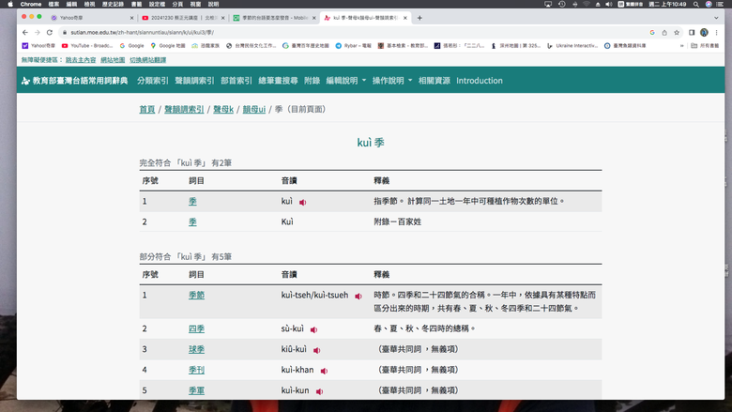Reload the current page
This screenshot has width=732, height=412.
(x=50, y=32)
